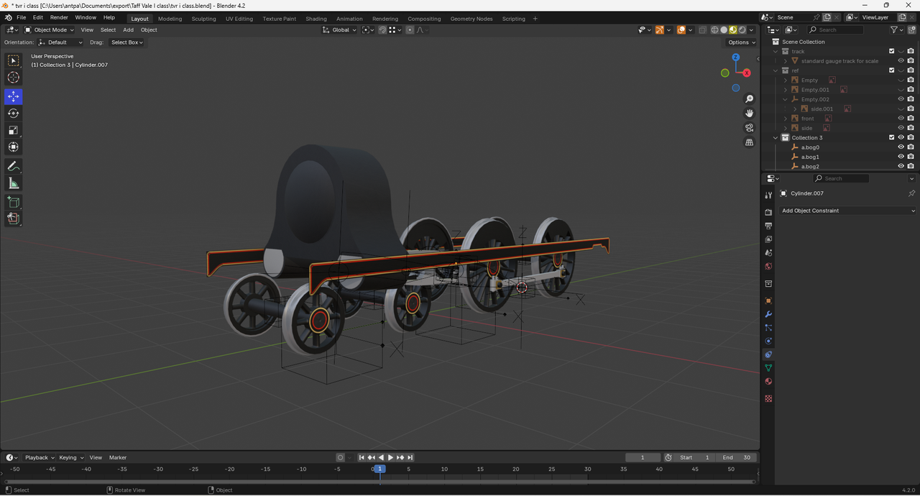The image size is (920, 496).
Task: Open the Material properties tab
Action: click(768, 382)
